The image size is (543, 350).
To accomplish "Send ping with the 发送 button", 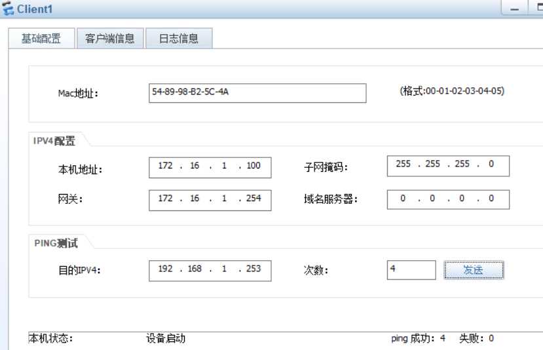I will pos(474,269).
